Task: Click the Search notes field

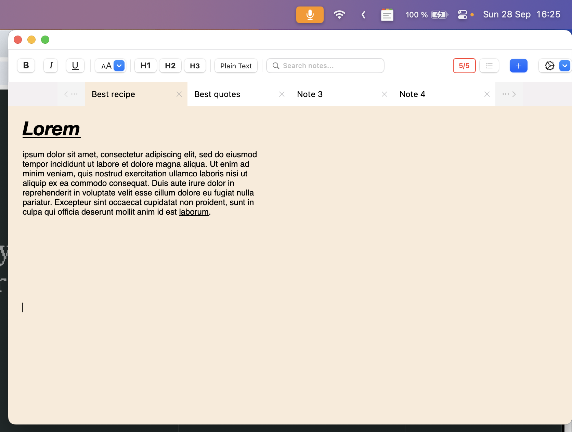Action: pos(325,66)
